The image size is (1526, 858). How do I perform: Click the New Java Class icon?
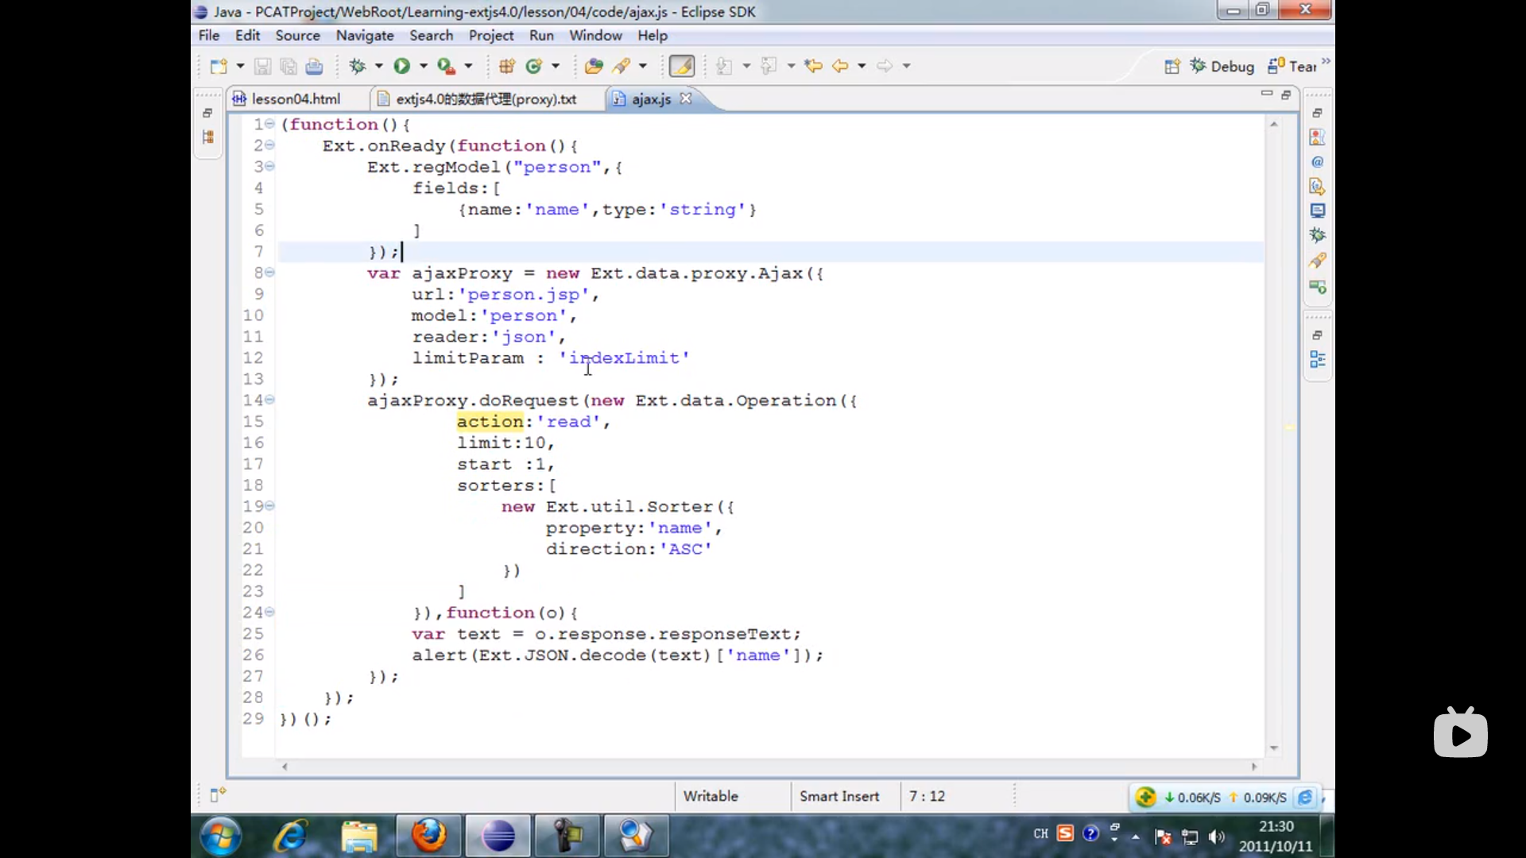[534, 67]
